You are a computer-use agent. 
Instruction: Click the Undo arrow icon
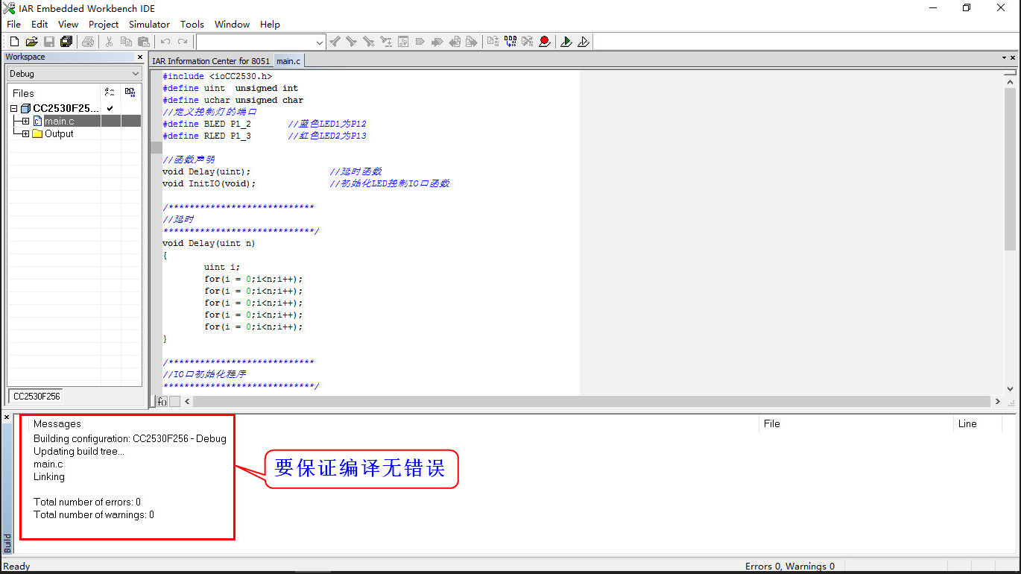click(x=165, y=42)
